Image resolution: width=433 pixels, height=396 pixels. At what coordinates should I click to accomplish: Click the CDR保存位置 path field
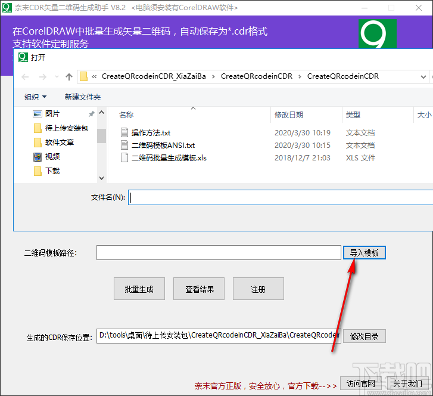click(x=219, y=336)
